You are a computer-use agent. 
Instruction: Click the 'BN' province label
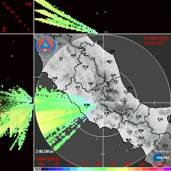point(141,130)
